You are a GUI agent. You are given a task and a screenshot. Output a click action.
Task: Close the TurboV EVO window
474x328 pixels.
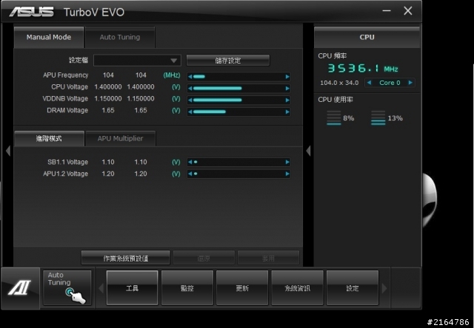coord(408,11)
